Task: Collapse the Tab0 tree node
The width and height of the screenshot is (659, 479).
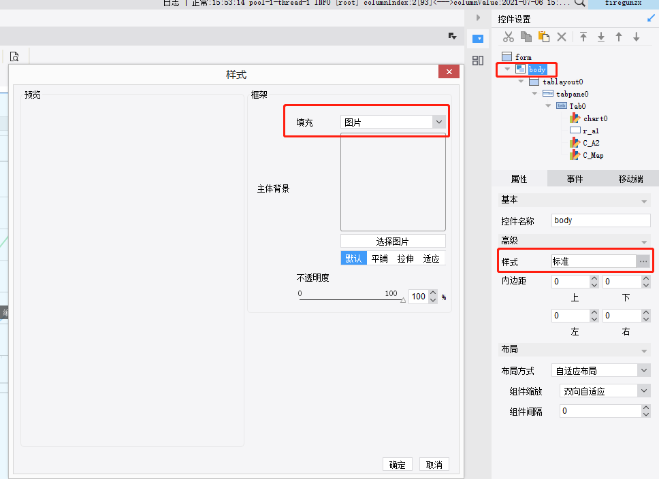Action: [548, 105]
